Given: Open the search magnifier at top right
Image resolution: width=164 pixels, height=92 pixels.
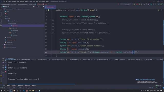Looking at the screenshot, I should 163,4.
